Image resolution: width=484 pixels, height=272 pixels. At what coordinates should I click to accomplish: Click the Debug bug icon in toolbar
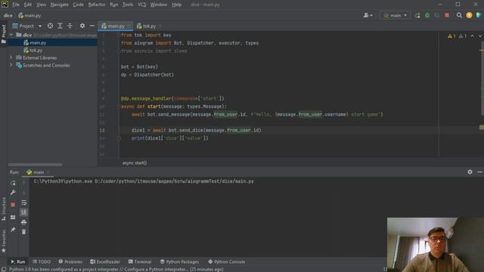427,15
